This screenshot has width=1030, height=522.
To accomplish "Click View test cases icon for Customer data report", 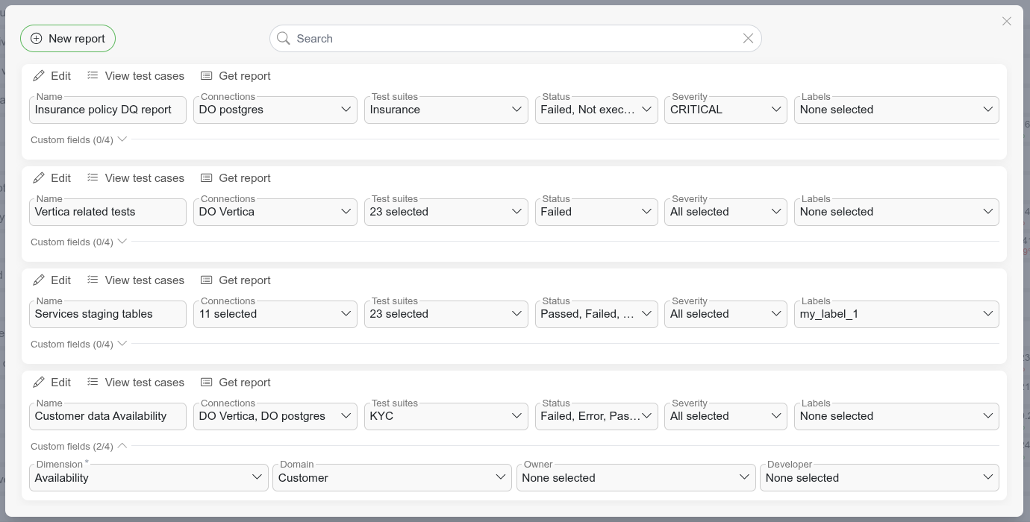I will coord(93,383).
